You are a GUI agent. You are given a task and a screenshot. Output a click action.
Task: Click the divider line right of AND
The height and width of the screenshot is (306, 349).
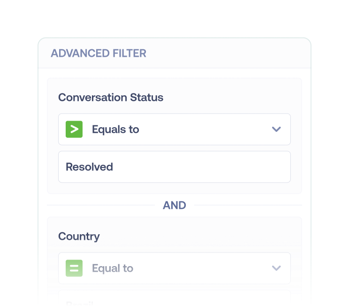point(248,205)
